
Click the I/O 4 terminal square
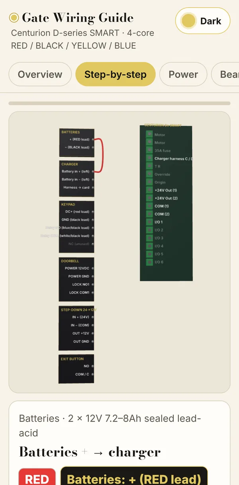pos(149,246)
